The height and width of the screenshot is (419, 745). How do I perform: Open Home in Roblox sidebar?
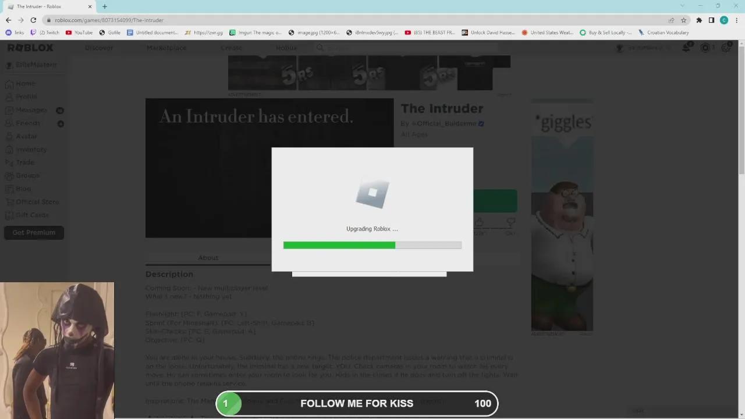(x=20, y=84)
